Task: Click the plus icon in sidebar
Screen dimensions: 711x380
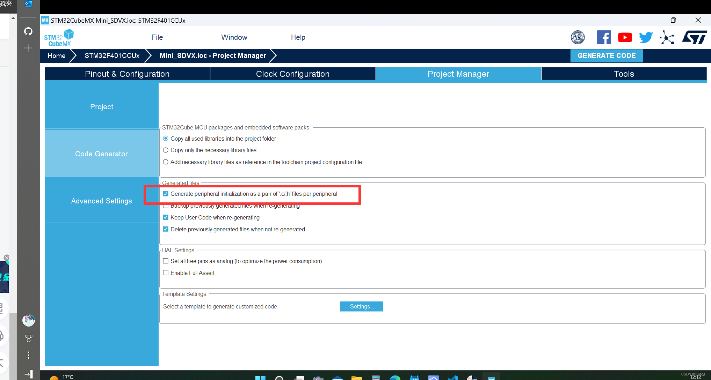Action: click(28, 48)
